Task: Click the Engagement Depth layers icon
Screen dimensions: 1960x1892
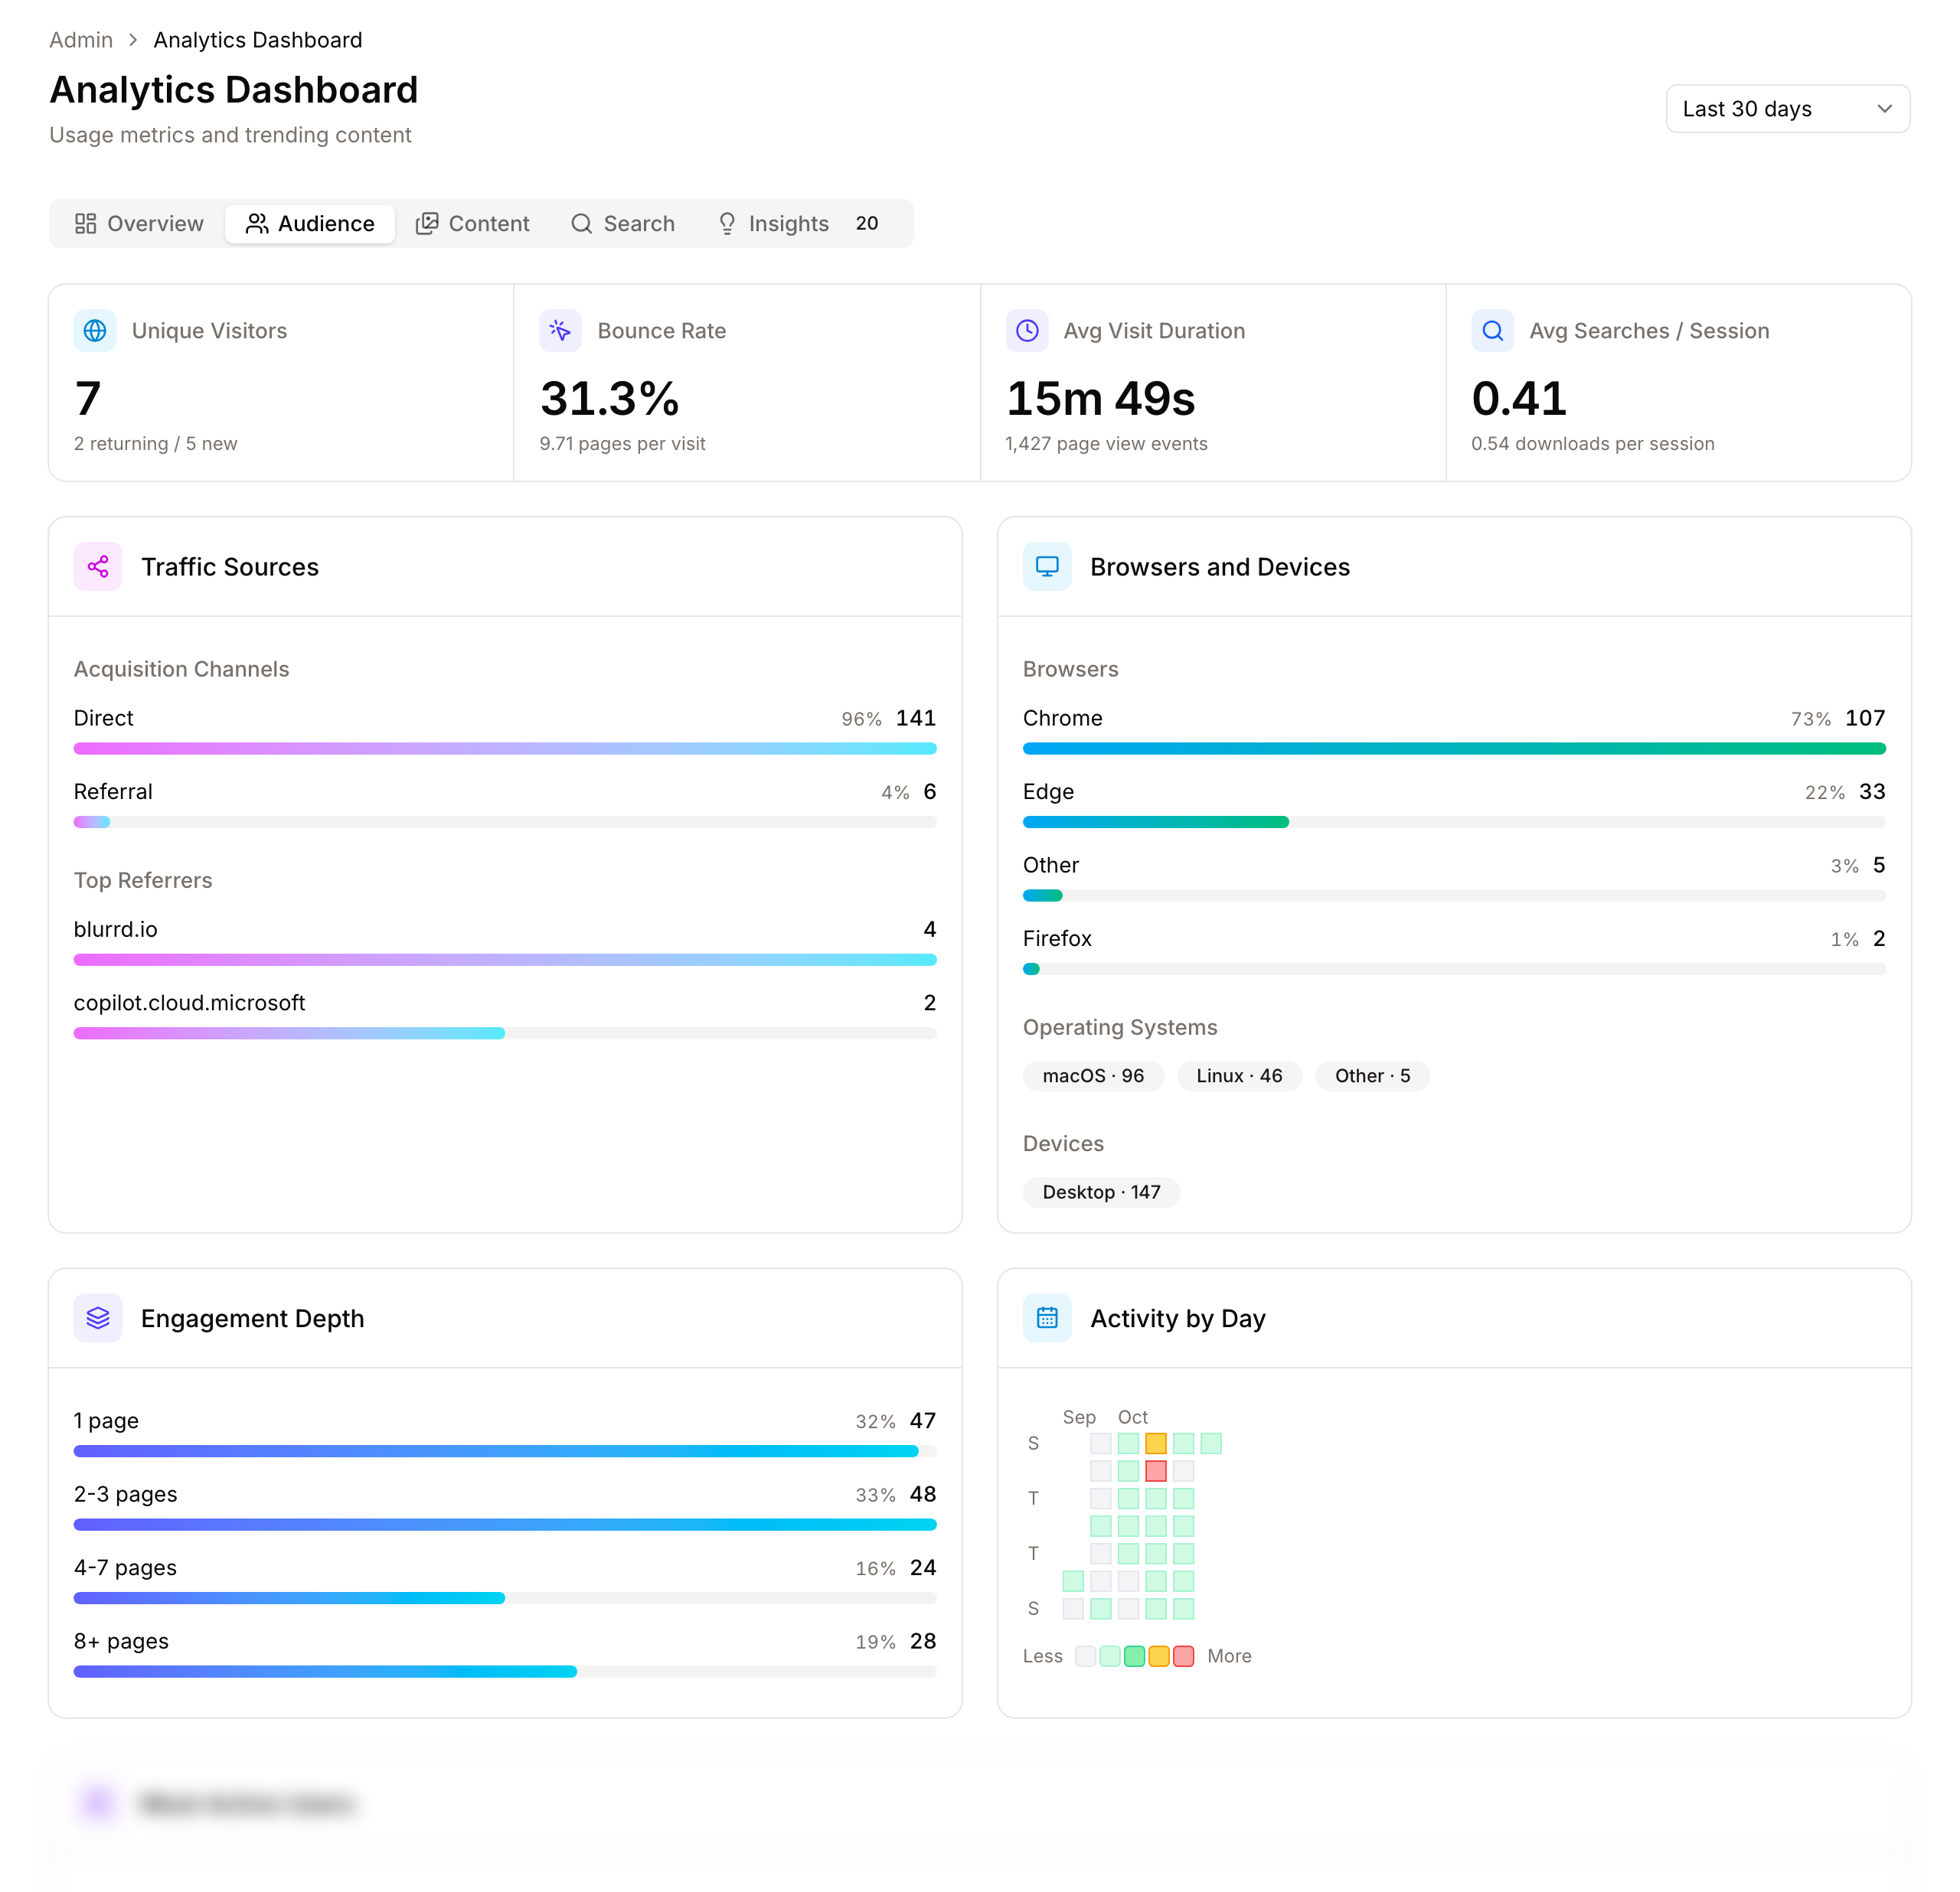Action: pos(98,1318)
